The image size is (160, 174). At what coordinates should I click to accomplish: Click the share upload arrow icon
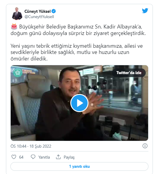pyautogui.click(x=58, y=157)
